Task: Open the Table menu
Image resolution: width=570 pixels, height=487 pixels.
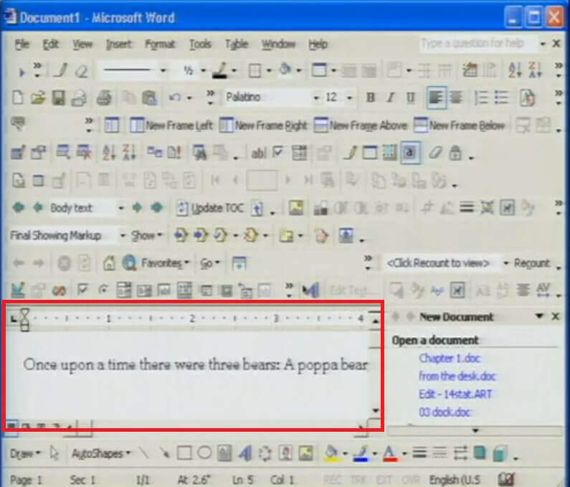Action: 237,44
